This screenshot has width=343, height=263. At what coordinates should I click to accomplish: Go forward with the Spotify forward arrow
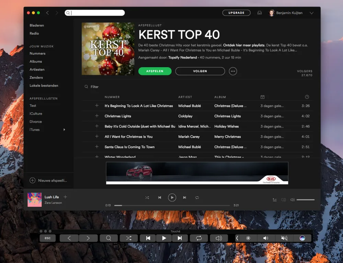[57, 13]
